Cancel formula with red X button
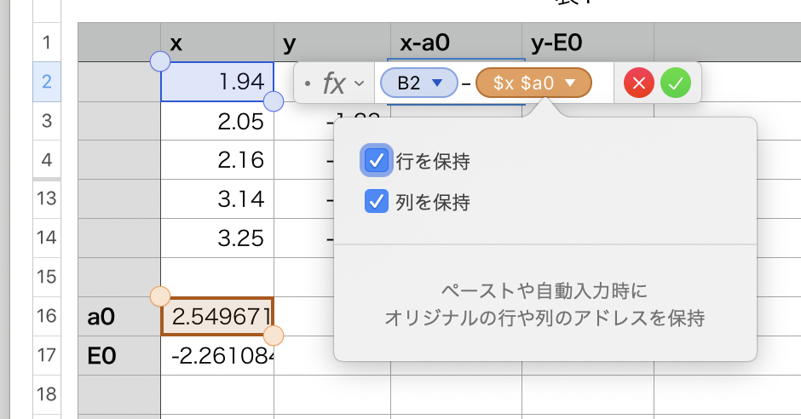801x419 pixels. pyautogui.click(x=639, y=83)
